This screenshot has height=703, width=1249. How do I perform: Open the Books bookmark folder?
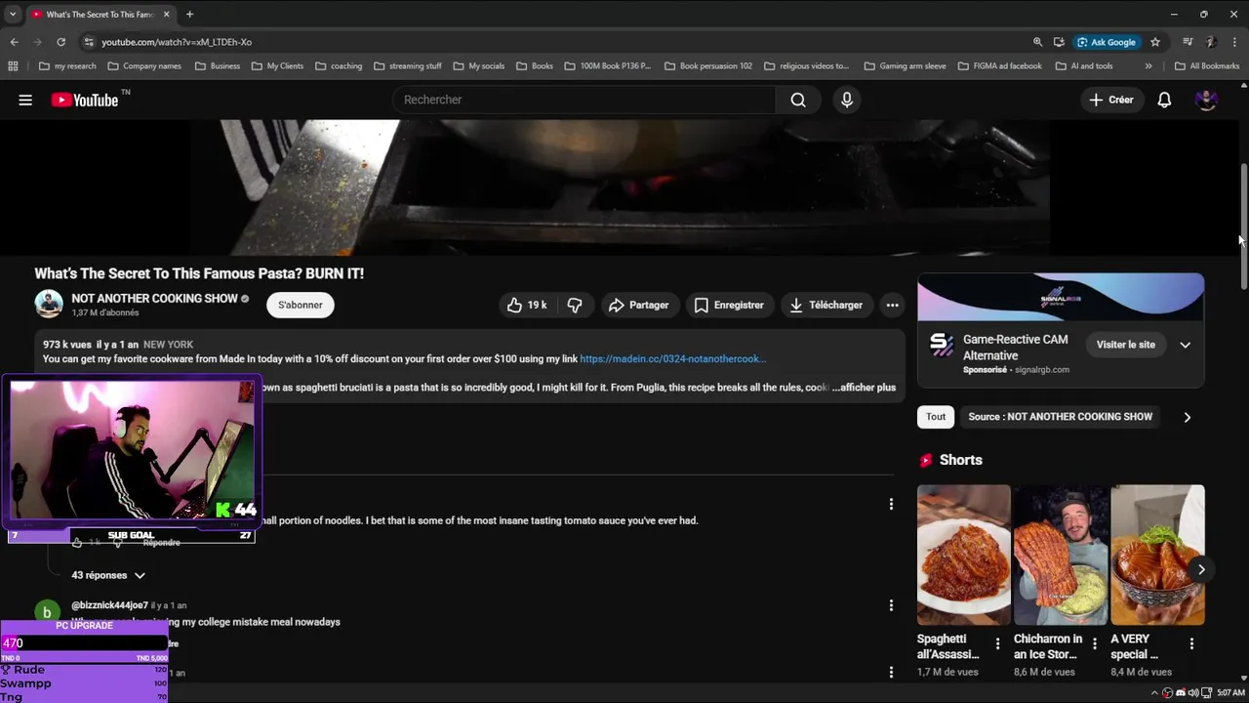click(x=534, y=66)
